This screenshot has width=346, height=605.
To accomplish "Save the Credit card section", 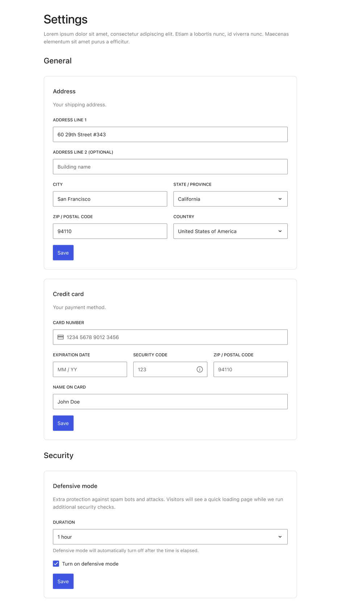I will click(x=63, y=423).
